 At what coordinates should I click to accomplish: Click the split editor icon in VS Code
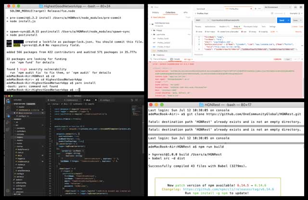(135, 99)
